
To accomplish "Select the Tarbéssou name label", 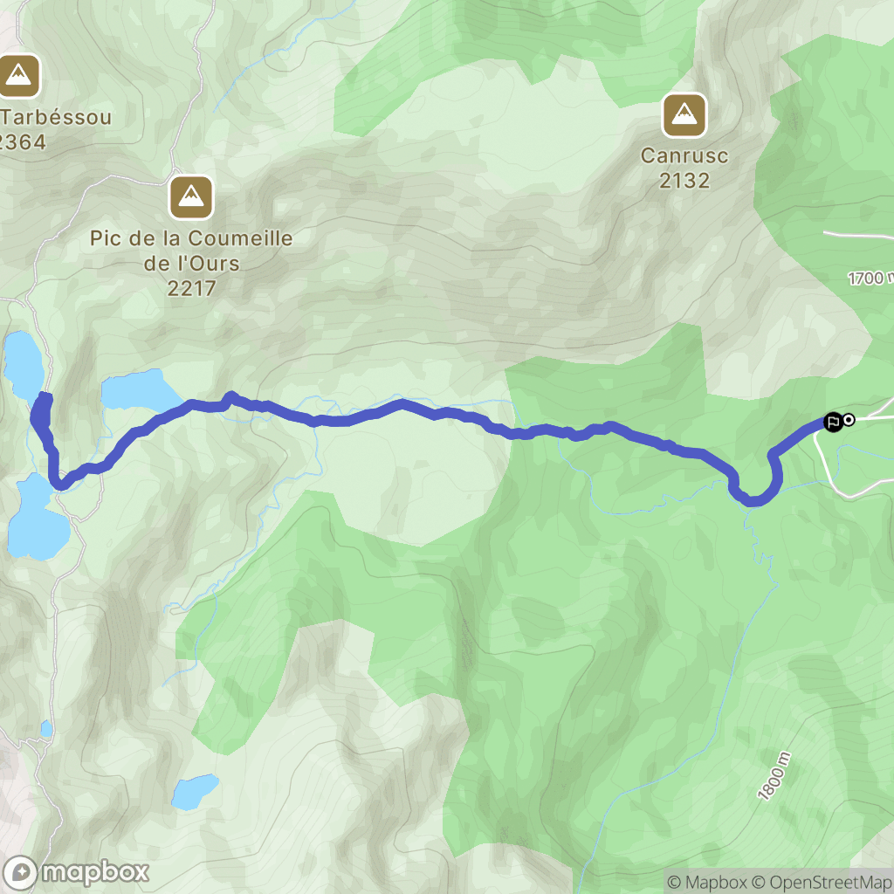I will click(x=55, y=118).
